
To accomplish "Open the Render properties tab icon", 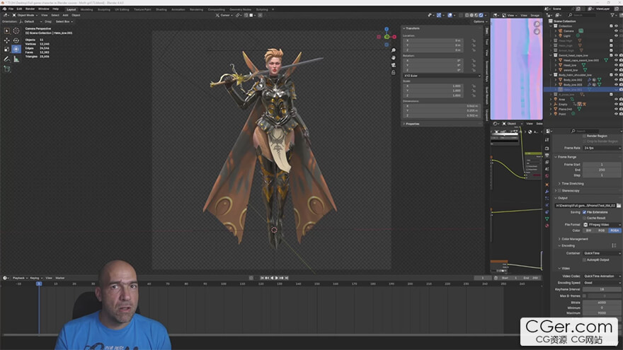I will 547,148.
